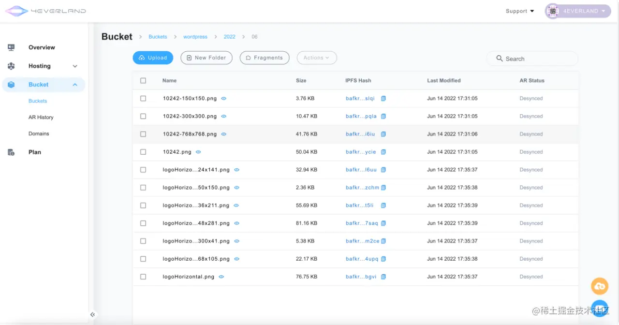Open the Support dropdown
619x325 pixels.
tap(520, 11)
